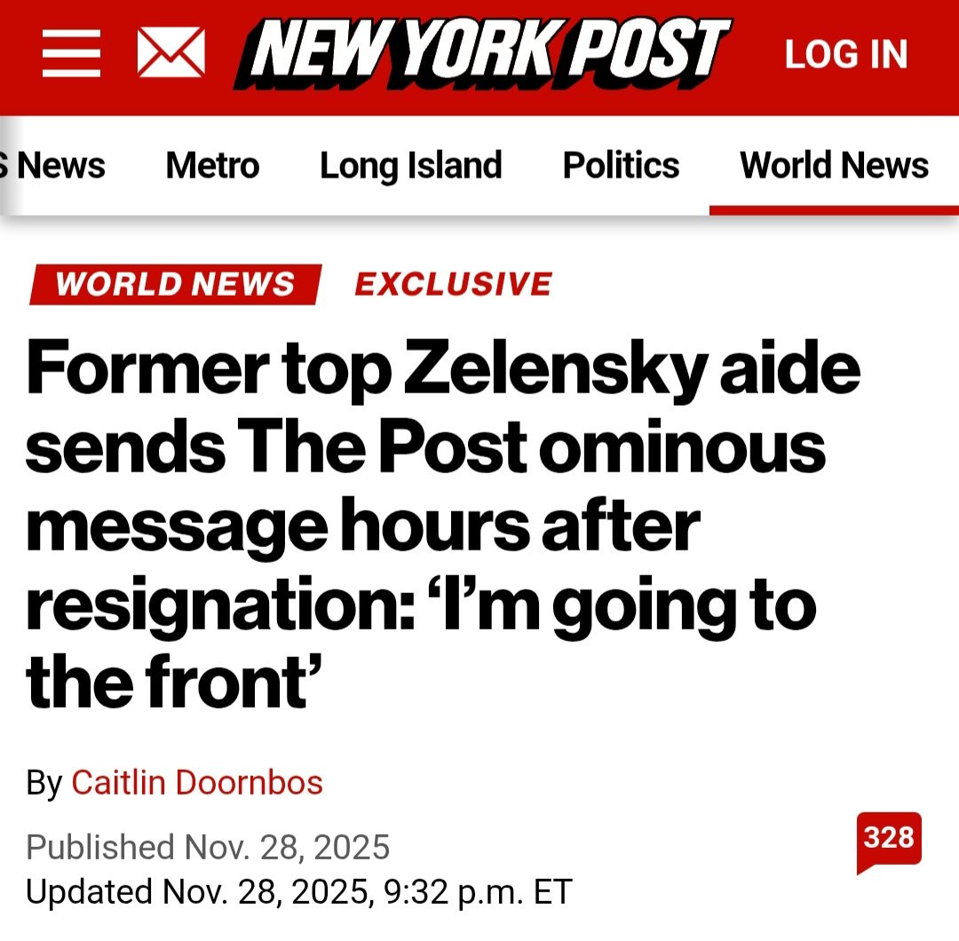Click the EXCLUSIVE label
This screenshot has width=959, height=941.
tap(453, 284)
